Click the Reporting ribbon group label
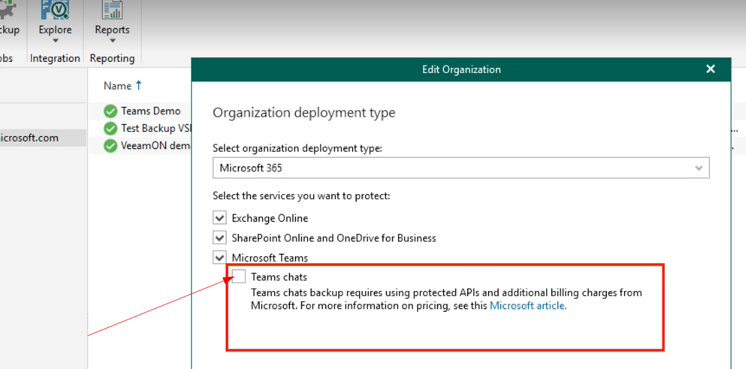This screenshot has height=369, width=746. [x=112, y=58]
